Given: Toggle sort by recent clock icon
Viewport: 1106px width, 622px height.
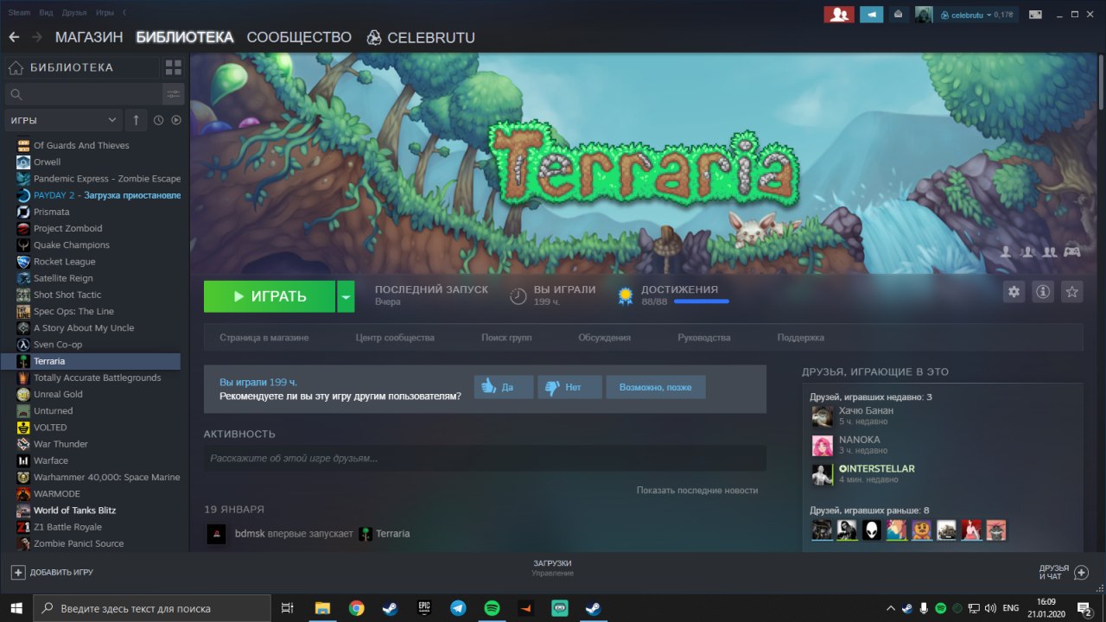Looking at the screenshot, I should [159, 120].
